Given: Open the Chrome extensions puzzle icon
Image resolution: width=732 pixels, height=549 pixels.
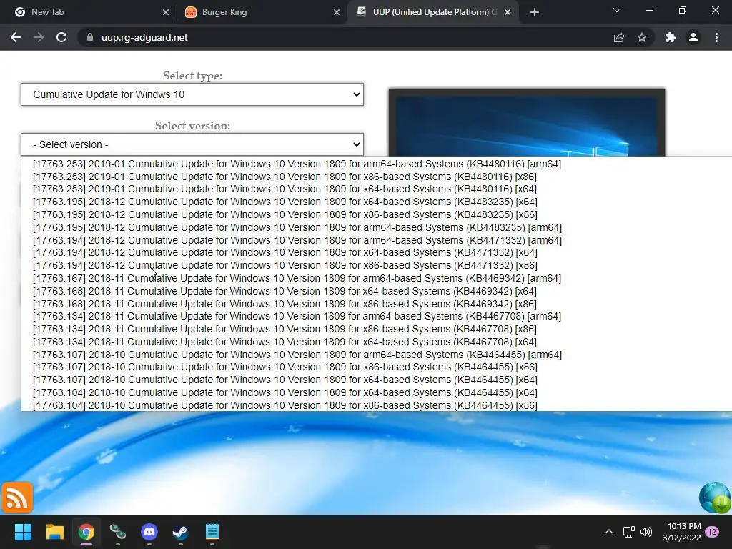Looking at the screenshot, I should pyautogui.click(x=671, y=37).
